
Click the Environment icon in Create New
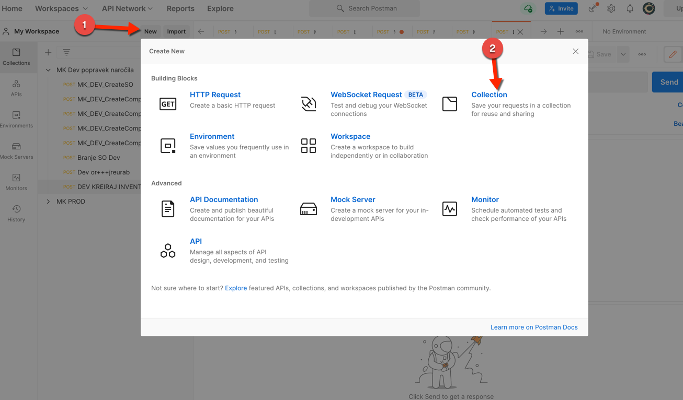[168, 146]
